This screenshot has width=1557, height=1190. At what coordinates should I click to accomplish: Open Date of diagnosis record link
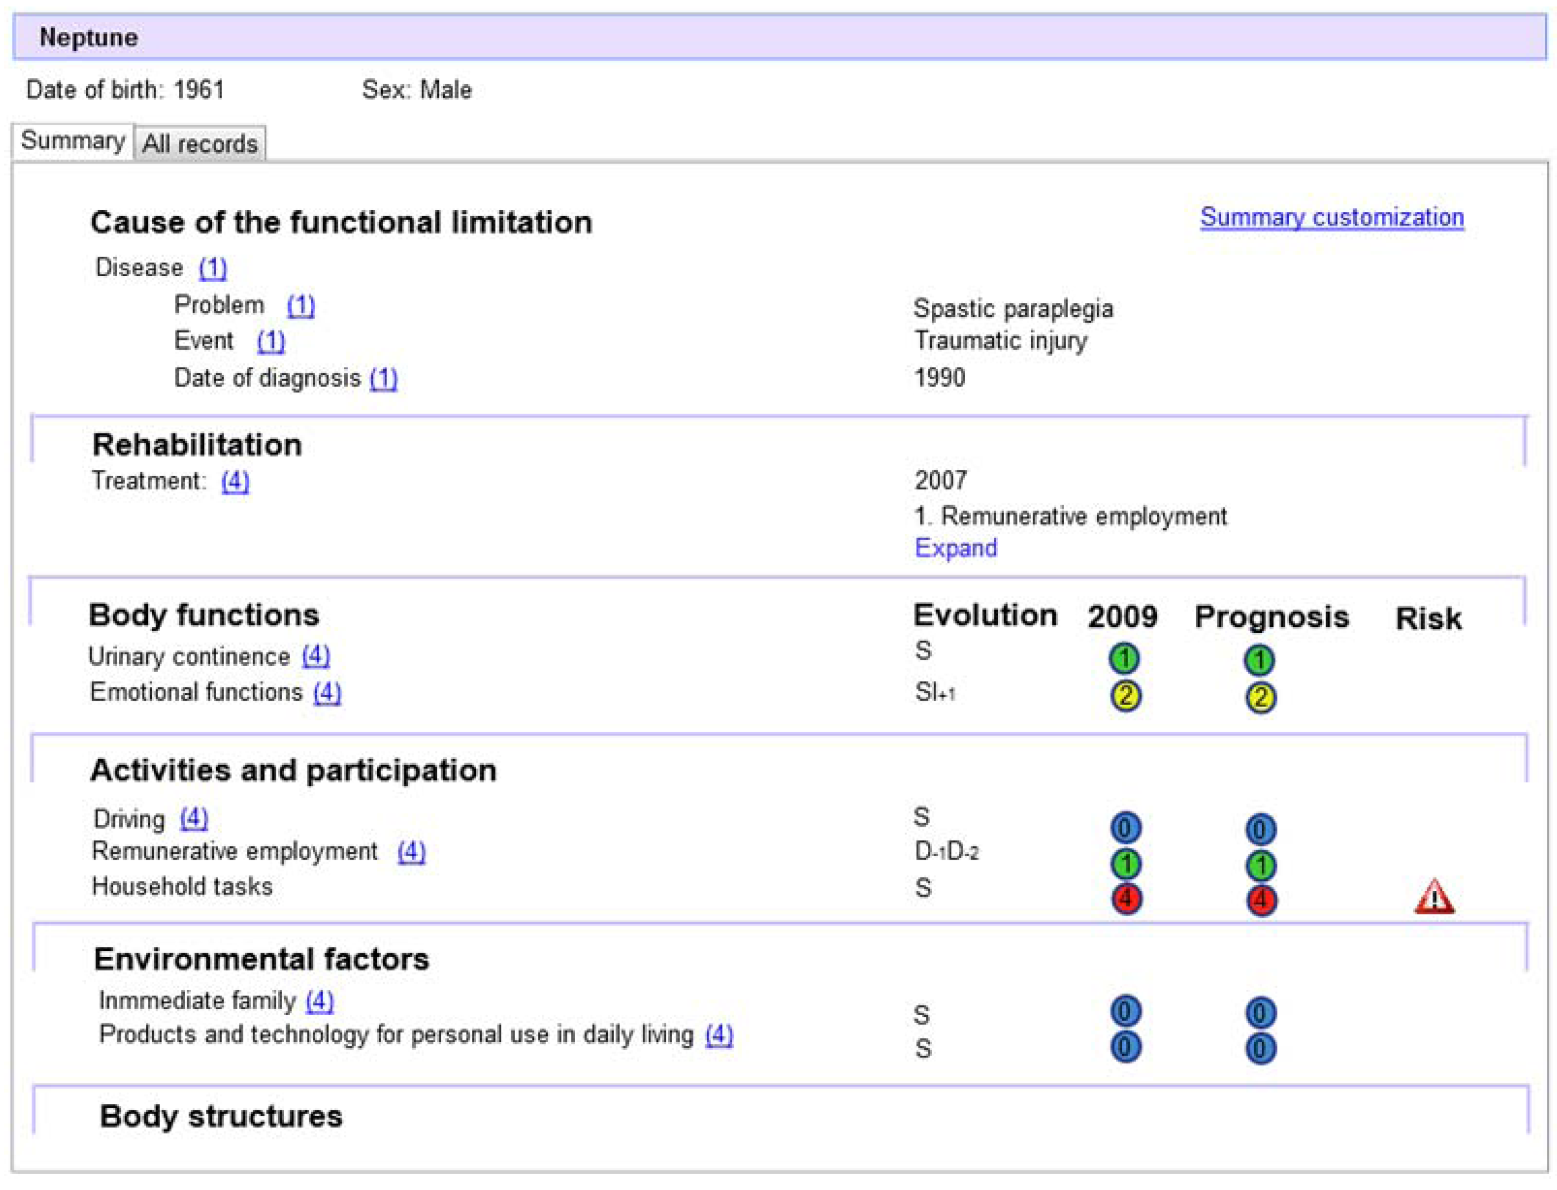(384, 378)
